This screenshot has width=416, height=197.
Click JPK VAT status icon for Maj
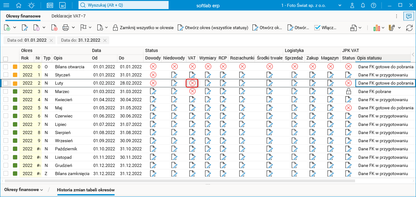coord(348,108)
